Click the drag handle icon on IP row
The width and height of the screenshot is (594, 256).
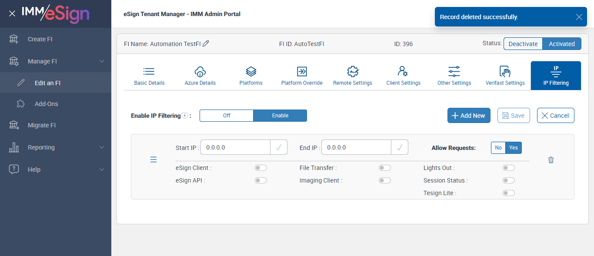point(154,160)
